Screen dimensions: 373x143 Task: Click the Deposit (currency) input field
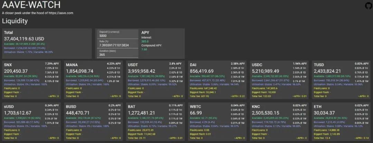[x=117, y=34]
